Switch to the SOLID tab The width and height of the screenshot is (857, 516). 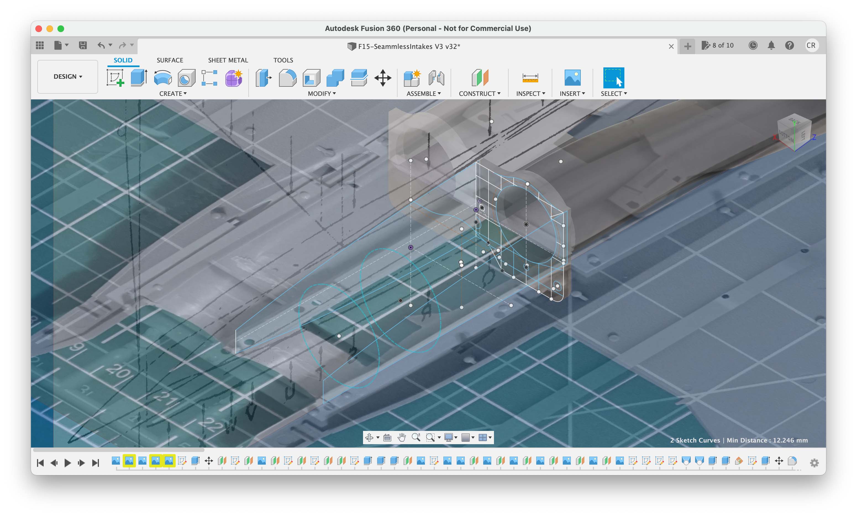[x=123, y=60]
